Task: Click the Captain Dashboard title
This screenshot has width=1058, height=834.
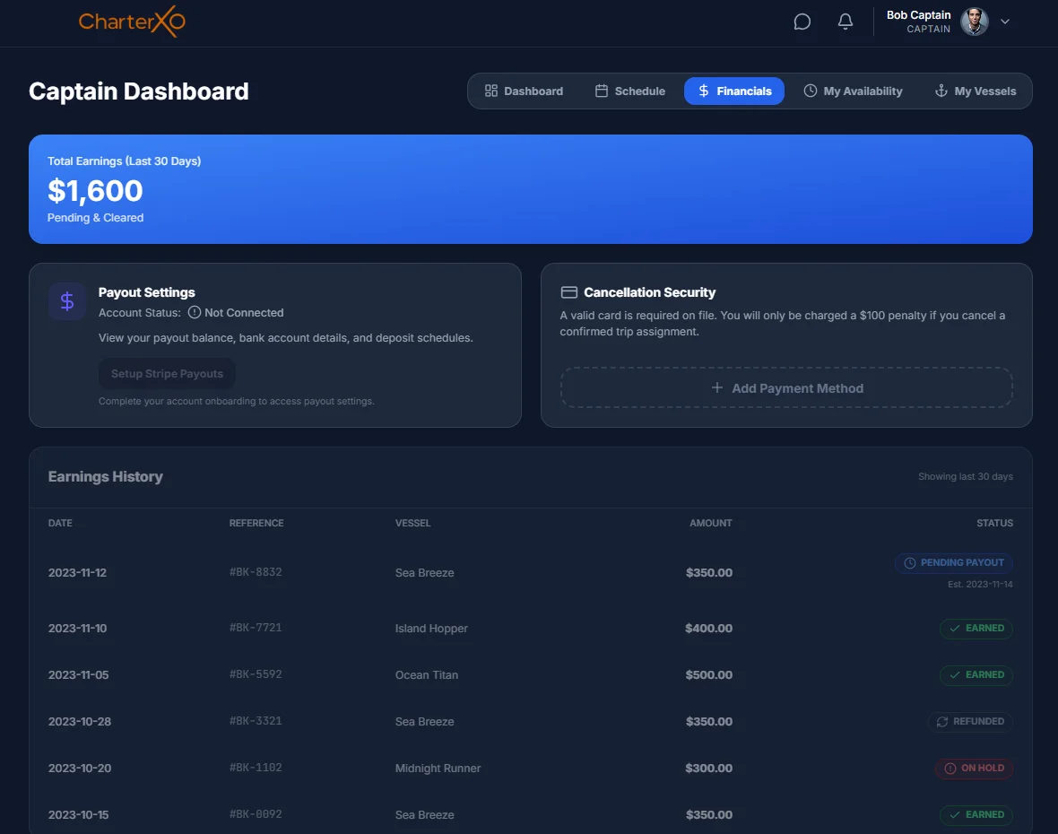Action: (x=138, y=91)
